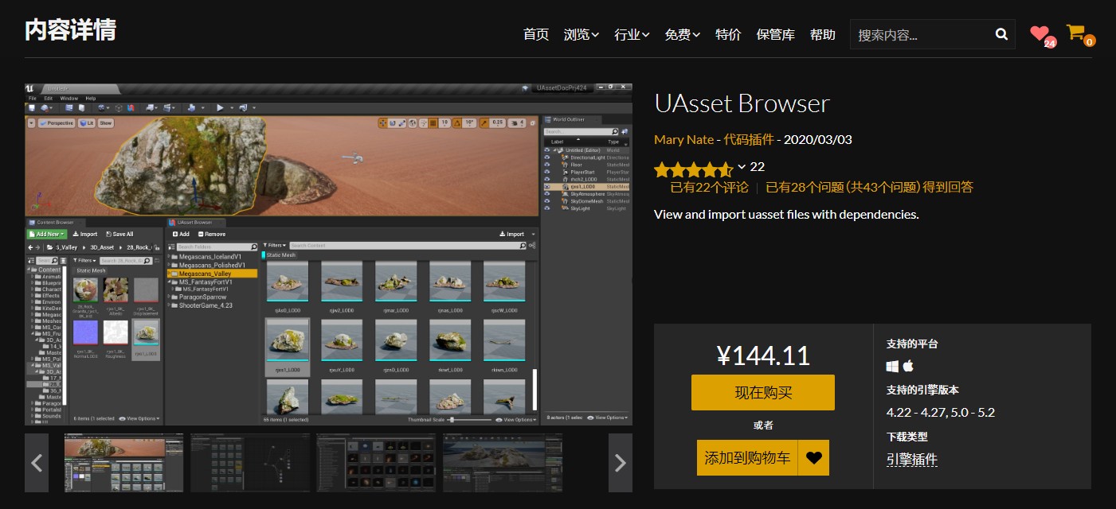Click the UAsset Browser product title
1116x509 pixels.
(x=742, y=103)
